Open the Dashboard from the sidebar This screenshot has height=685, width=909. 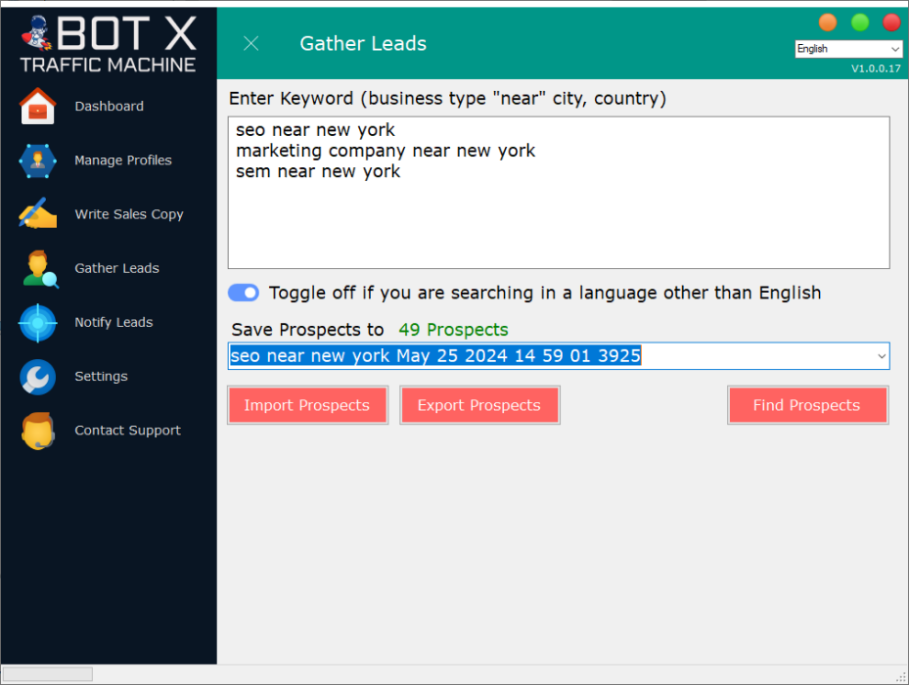[x=37, y=106]
